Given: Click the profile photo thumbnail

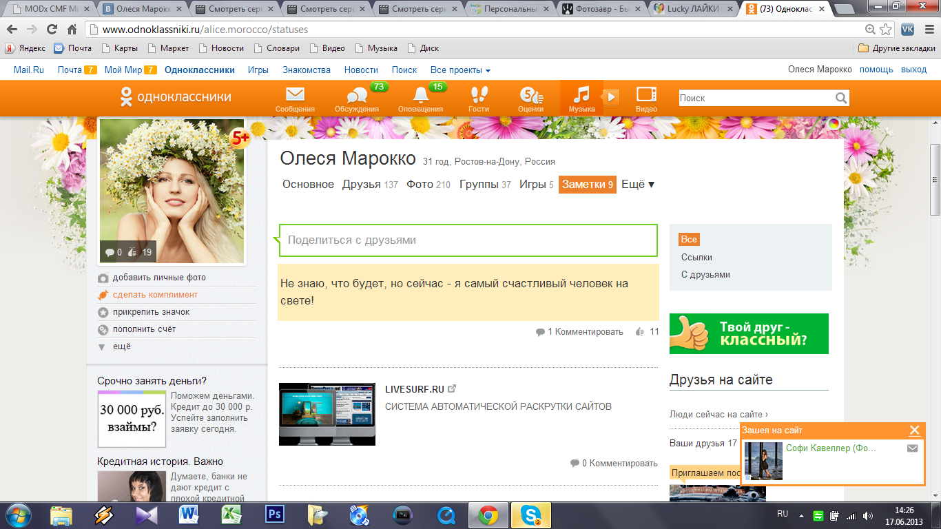Looking at the screenshot, I should [172, 191].
